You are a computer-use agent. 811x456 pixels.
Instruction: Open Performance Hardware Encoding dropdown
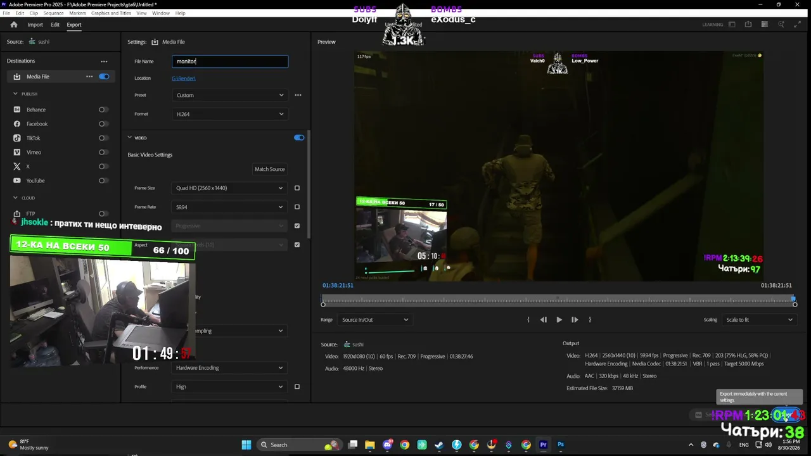click(229, 368)
